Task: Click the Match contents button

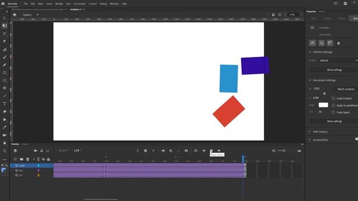Action: [346, 89]
